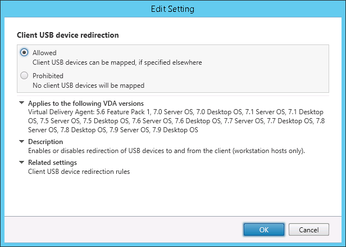Confirm the setting with OK
Image resolution: width=346 pixels, height=247 pixels.
(263, 230)
